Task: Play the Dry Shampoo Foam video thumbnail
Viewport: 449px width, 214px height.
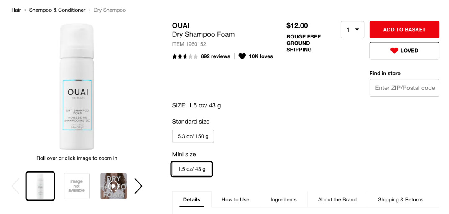Action: (113, 186)
